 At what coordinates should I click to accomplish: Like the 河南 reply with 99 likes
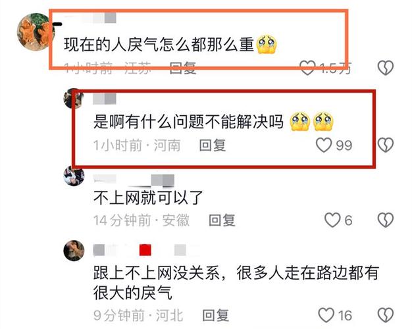[x=323, y=145]
